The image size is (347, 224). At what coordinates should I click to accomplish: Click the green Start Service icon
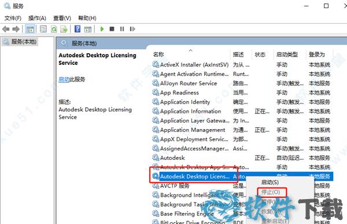[102, 29]
